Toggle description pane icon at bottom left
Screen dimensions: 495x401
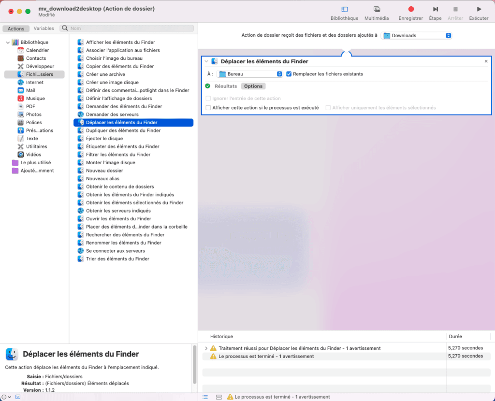point(18,397)
